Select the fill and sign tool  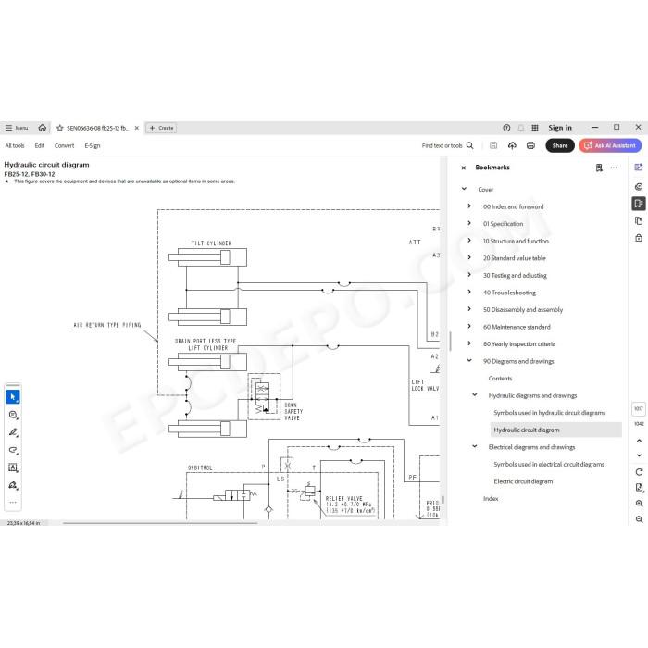13,485
